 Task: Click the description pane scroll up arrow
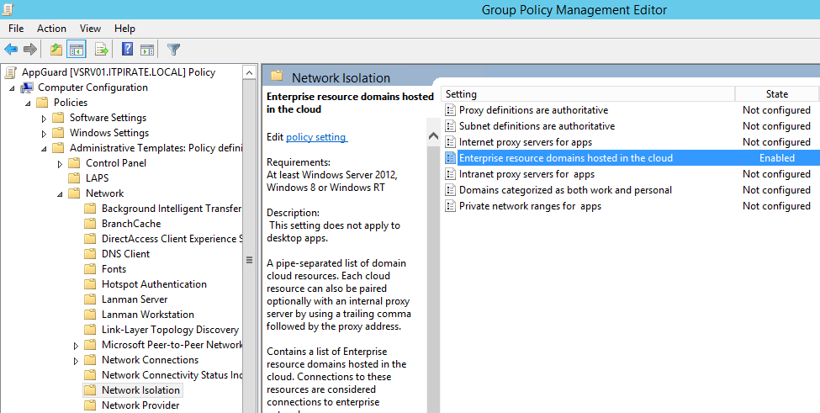433,136
